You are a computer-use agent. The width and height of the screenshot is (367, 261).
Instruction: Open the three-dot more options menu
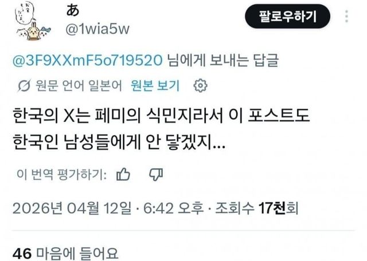(x=346, y=17)
